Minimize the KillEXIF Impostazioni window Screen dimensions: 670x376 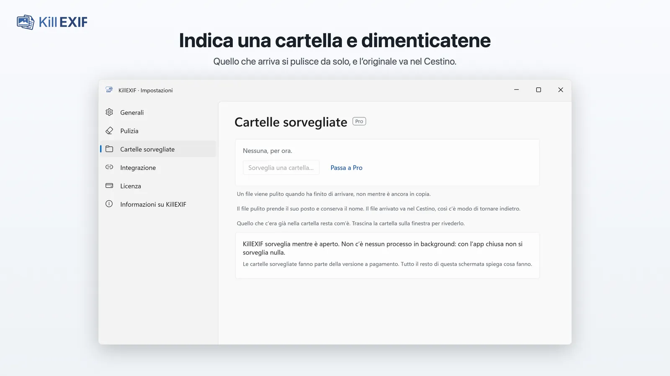pos(516,90)
